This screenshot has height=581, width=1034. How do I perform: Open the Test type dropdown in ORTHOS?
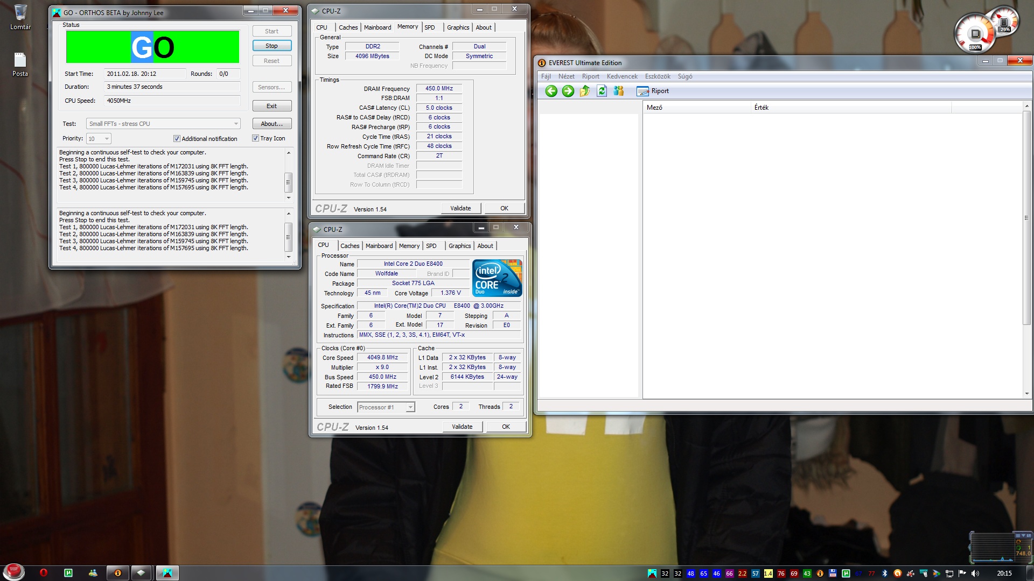163,124
